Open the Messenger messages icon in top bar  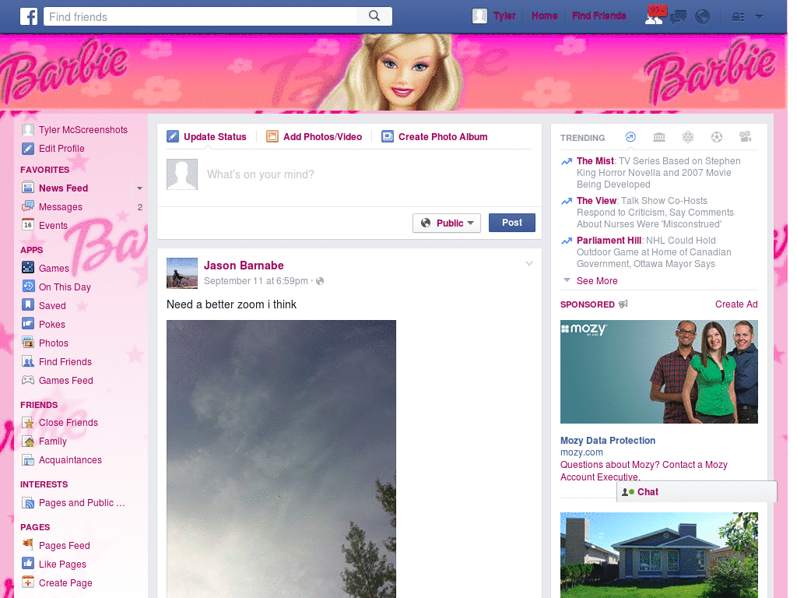coord(678,16)
